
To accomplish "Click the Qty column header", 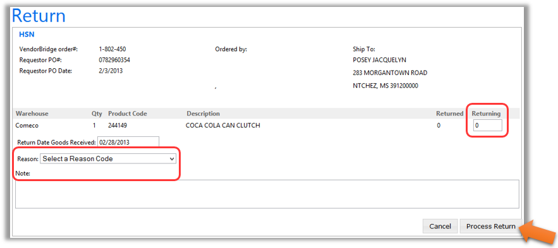I will pos(97,114).
